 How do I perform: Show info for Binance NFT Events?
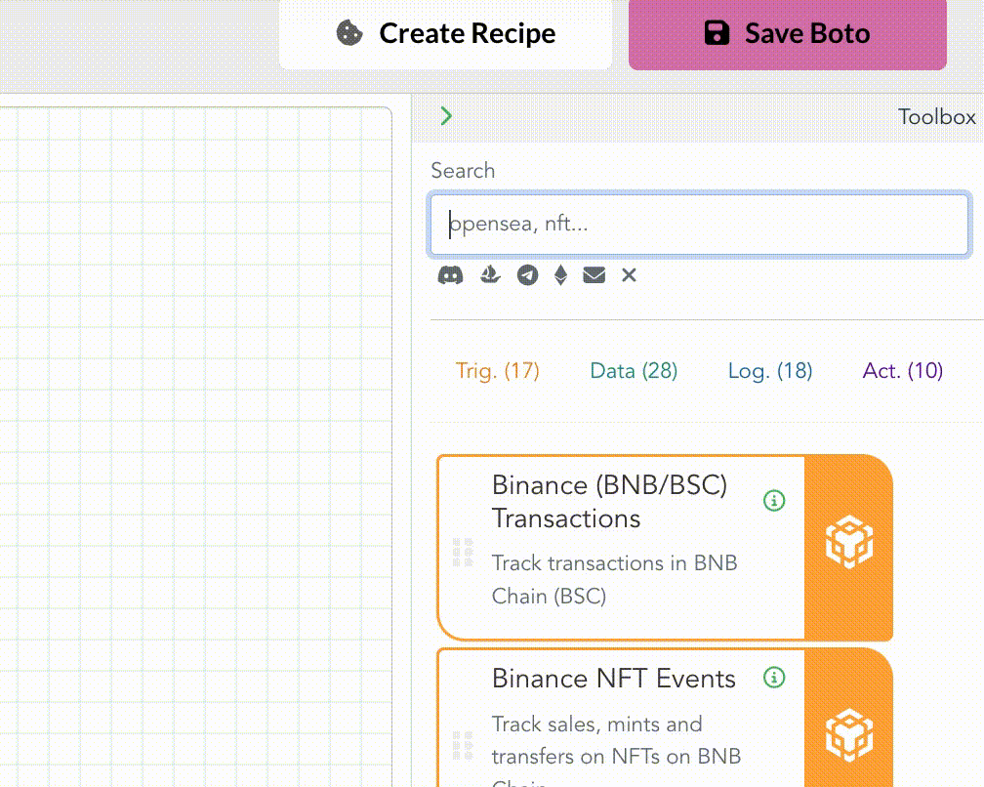pos(774,678)
